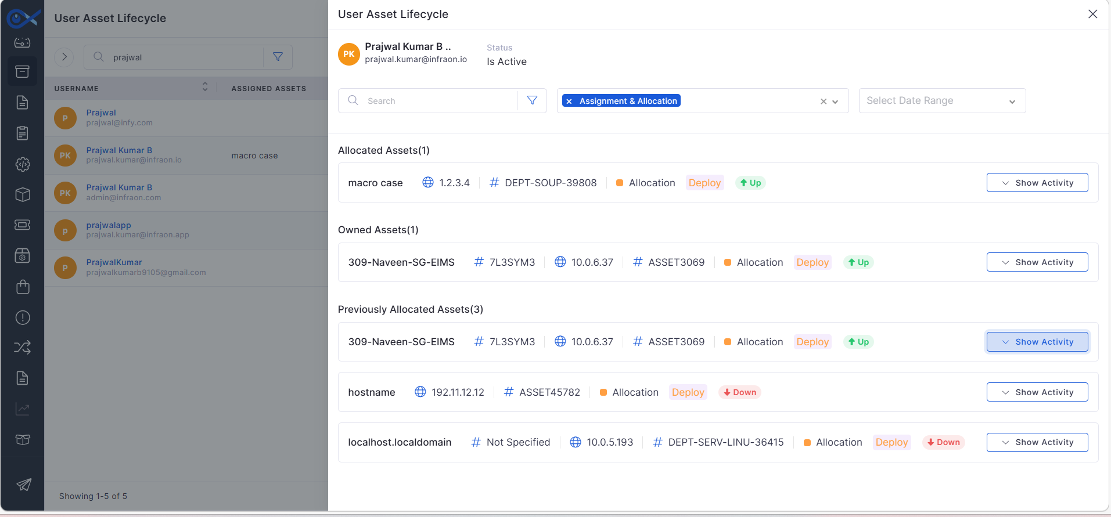
Task: Click the chart line icon in sidebar
Action: point(22,409)
